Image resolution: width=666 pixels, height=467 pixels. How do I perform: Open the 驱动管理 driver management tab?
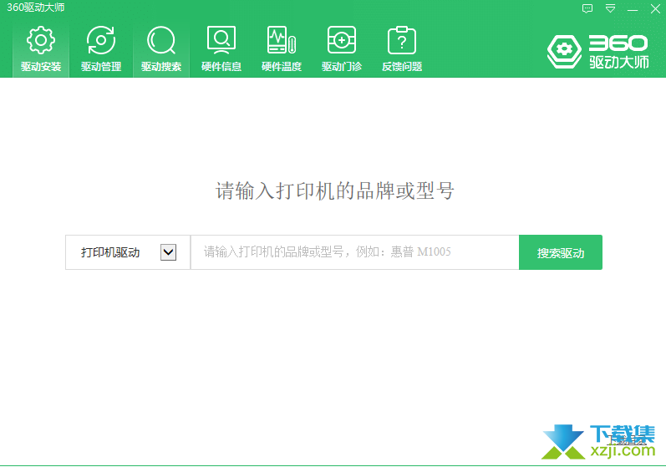point(101,48)
